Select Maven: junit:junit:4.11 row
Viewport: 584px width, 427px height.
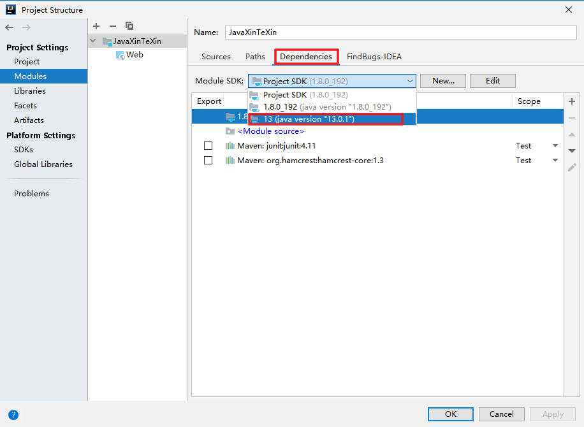377,145
